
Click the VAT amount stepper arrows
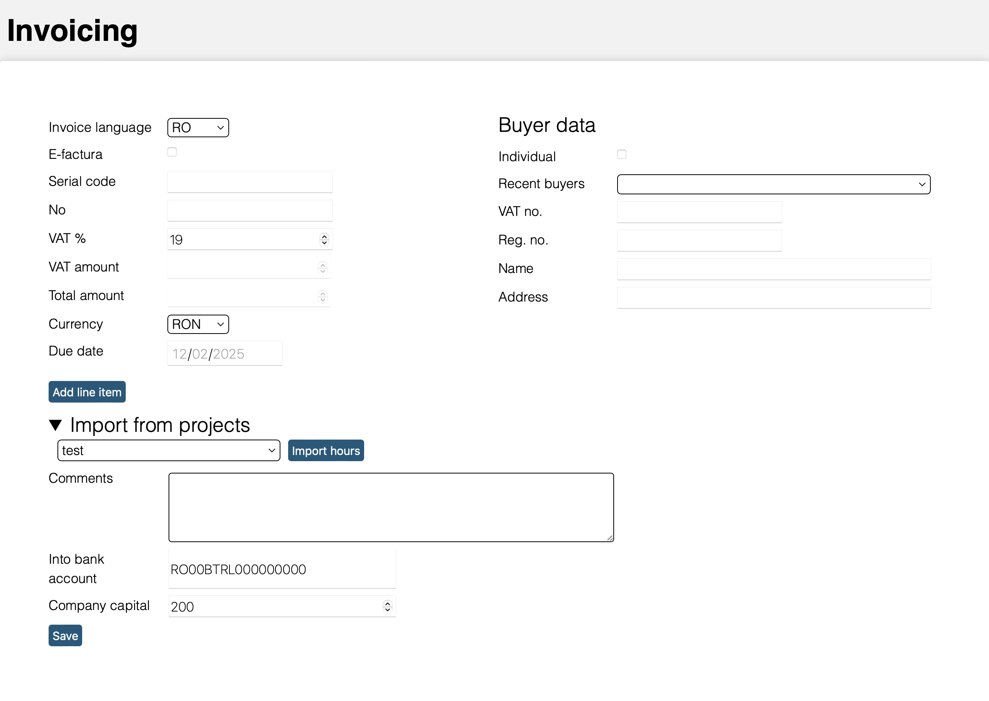[322, 268]
